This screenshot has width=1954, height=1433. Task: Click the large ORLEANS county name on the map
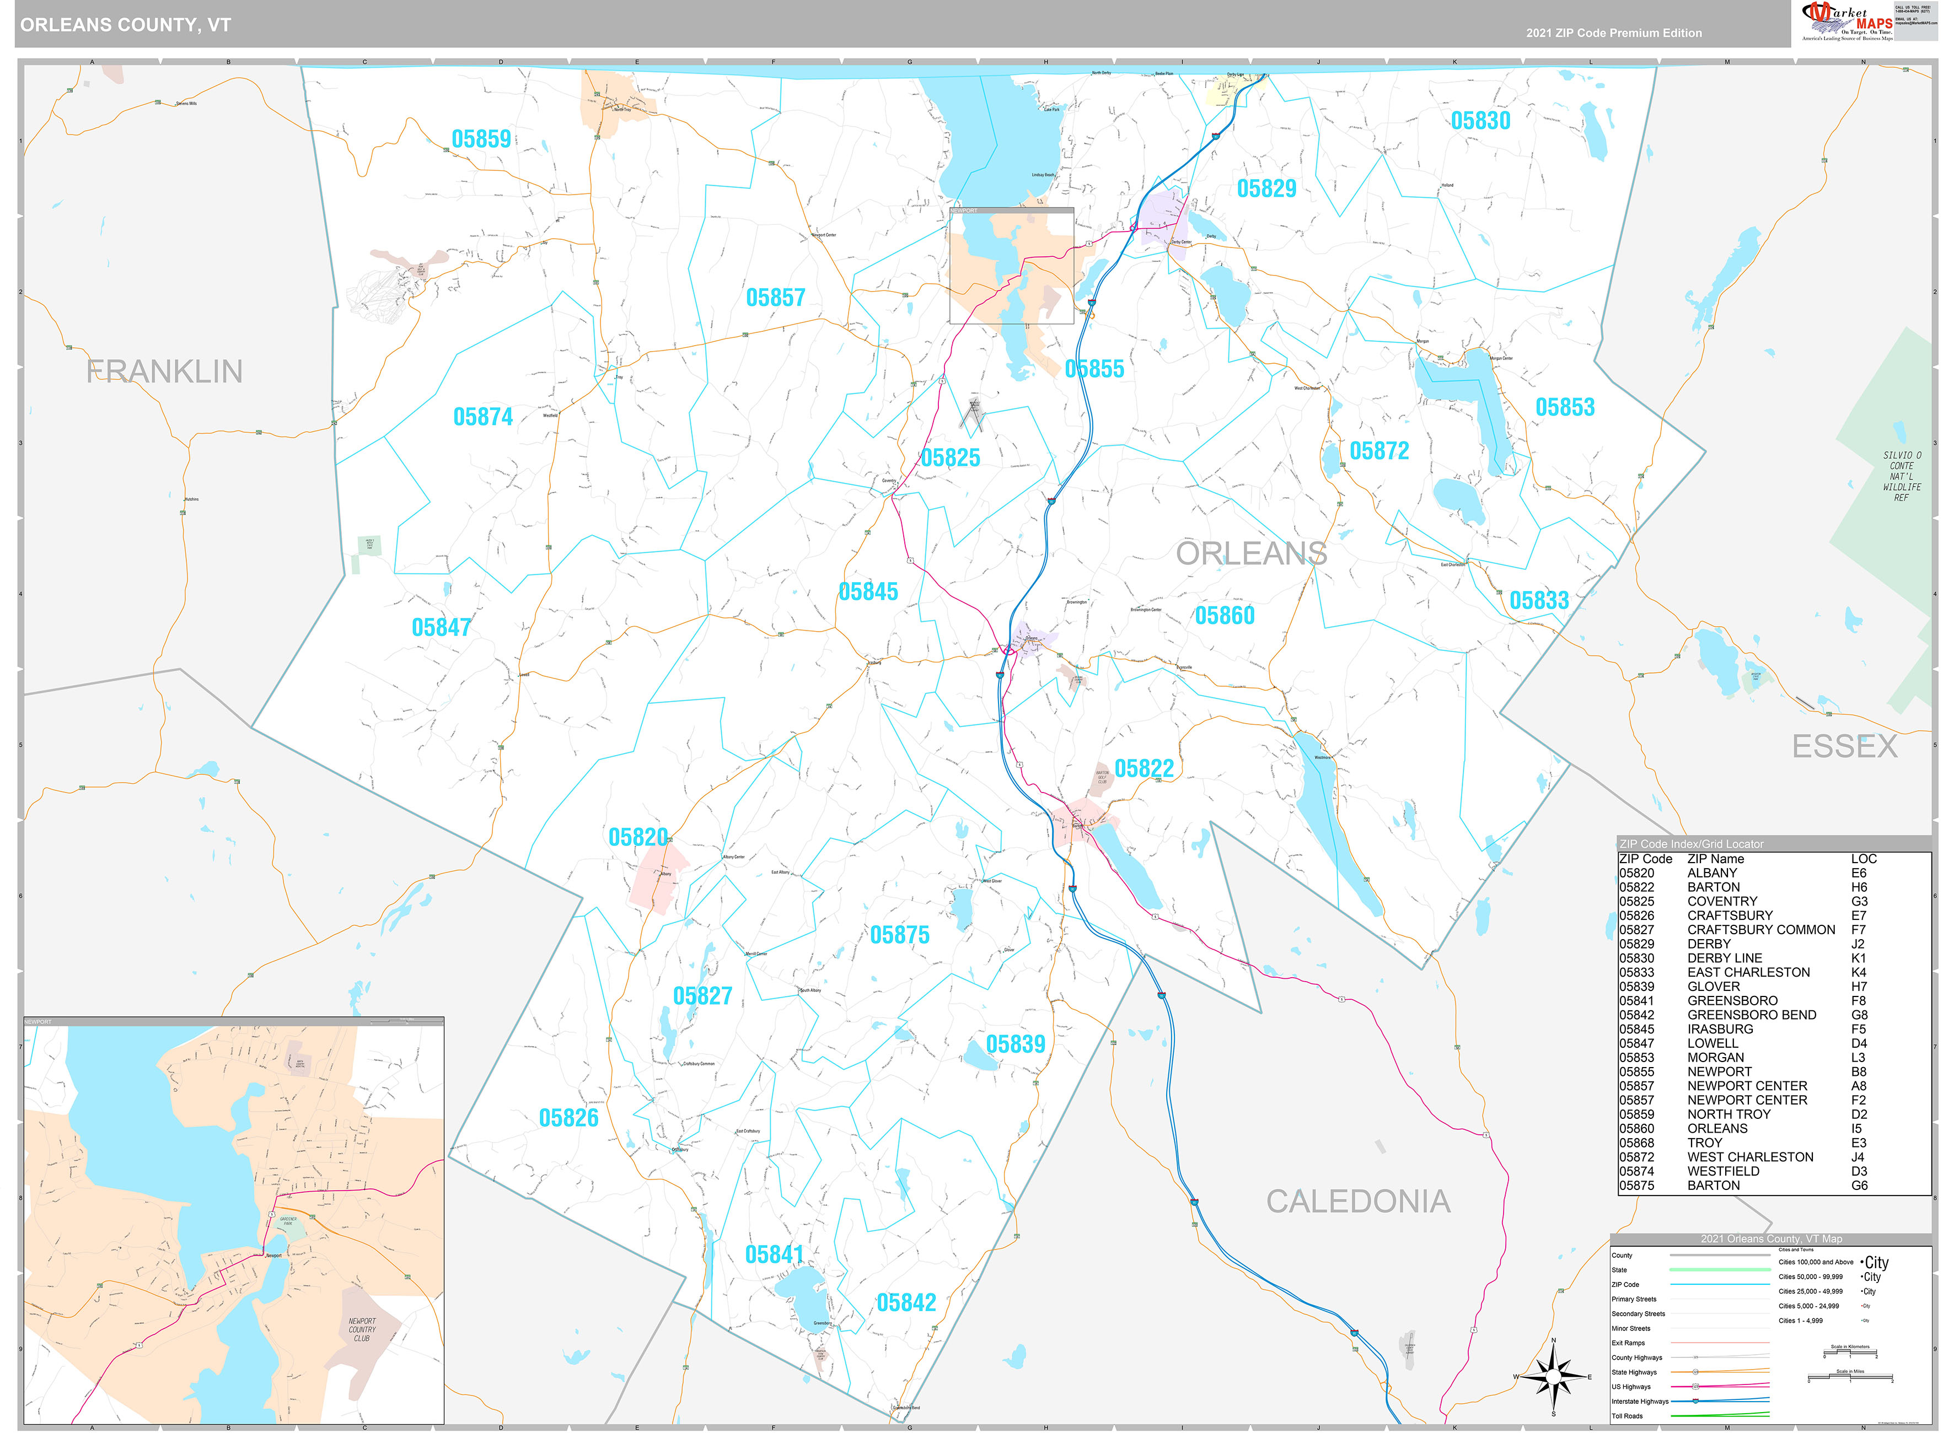point(1251,553)
